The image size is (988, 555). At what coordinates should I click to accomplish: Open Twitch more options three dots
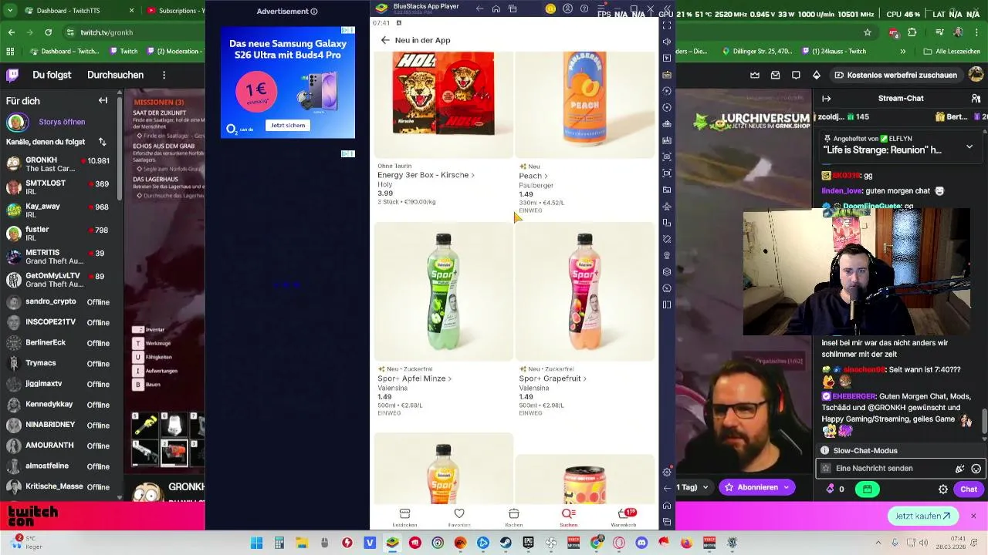[x=164, y=75]
